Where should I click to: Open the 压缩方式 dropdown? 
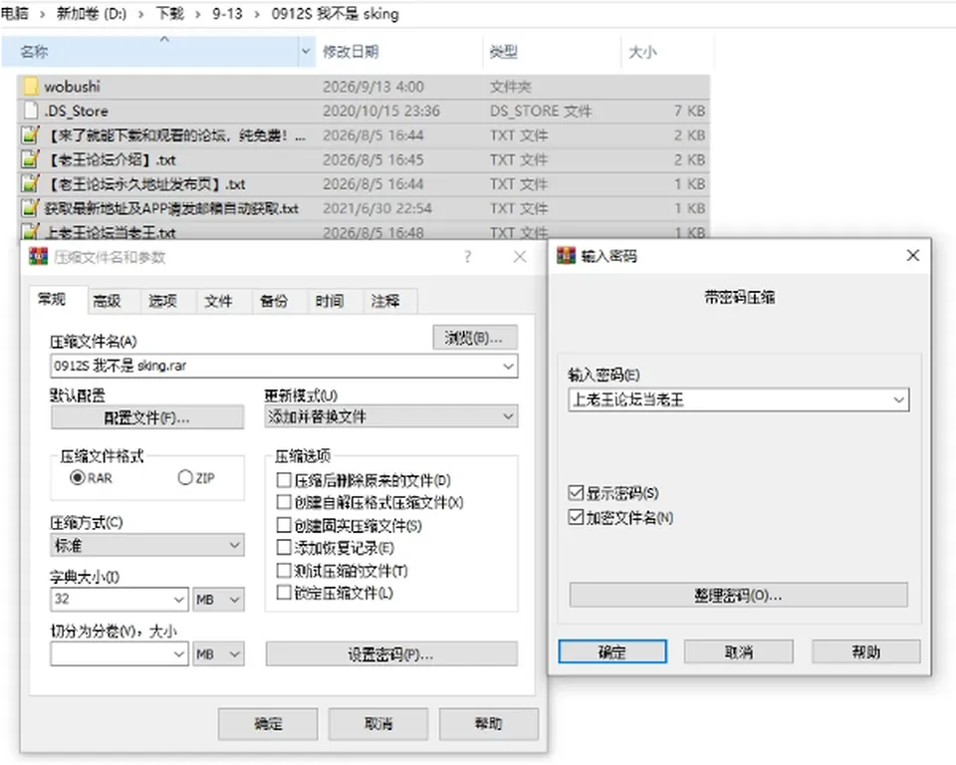(x=234, y=545)
